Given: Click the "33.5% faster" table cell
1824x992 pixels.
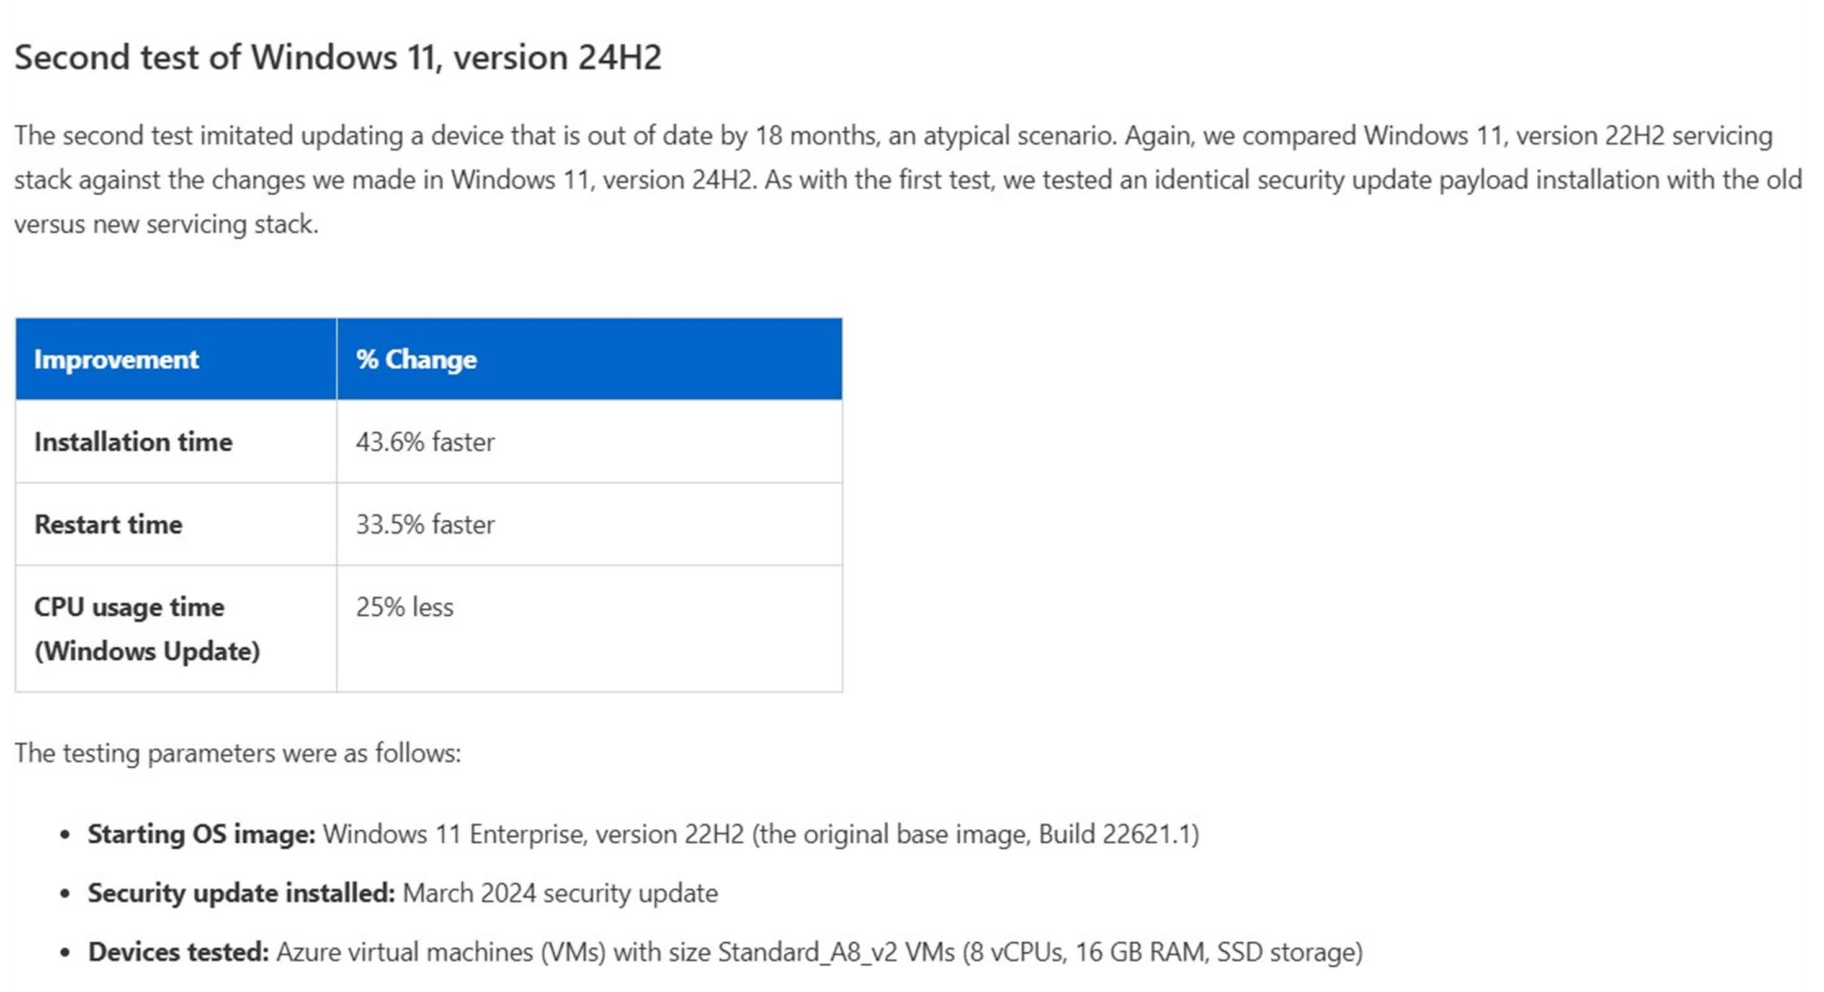Looking at the screenshot, I should click(425, 525).
